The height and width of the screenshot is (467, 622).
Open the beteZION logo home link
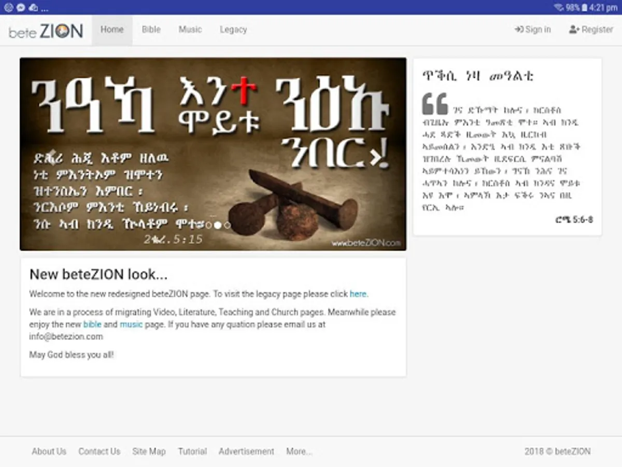46,31
